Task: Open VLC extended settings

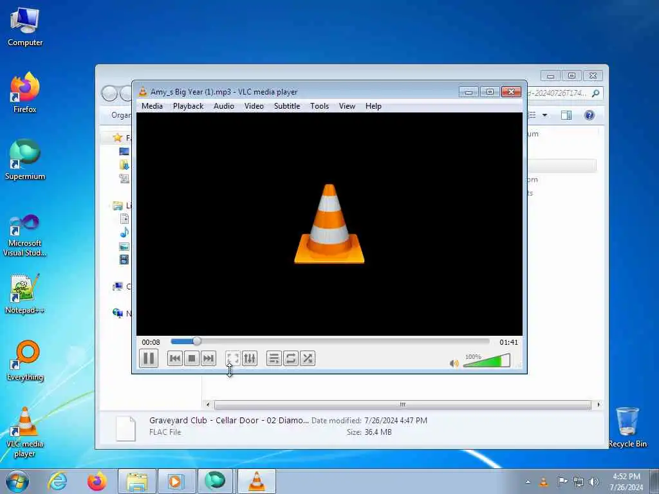Action: (x=249, y=358)
